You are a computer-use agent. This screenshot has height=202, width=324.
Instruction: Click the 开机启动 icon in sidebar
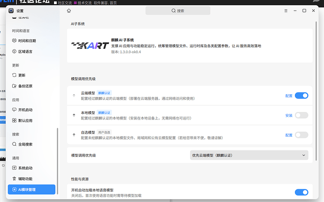[14, 110]
